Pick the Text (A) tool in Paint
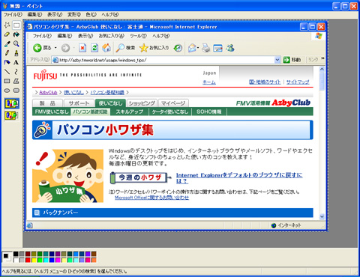Screen dimensions: 360x277 (x=16, y=62)
